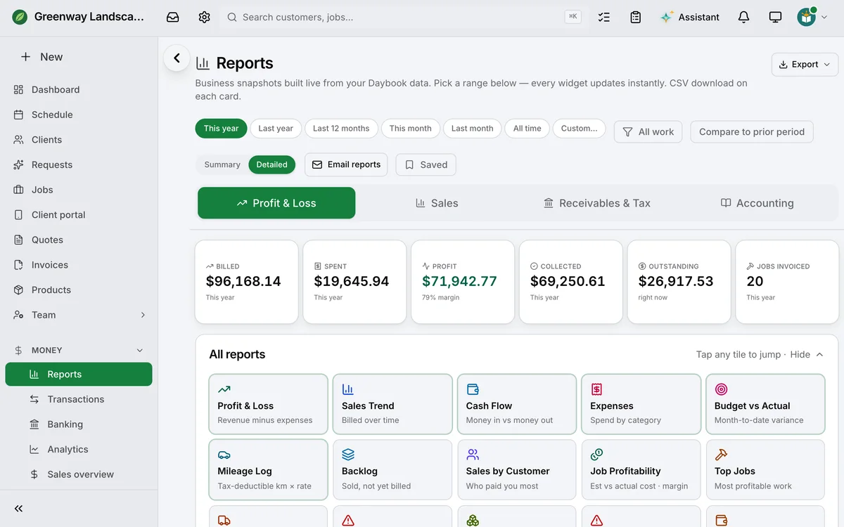Collapse the Money section
Image resolution: width=844 pixels, height=527 pixels.
pyautogui.click(x=139, y=350)
